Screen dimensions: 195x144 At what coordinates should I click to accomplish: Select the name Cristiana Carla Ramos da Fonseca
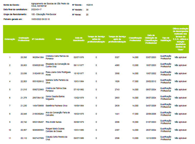coord(57,57)
